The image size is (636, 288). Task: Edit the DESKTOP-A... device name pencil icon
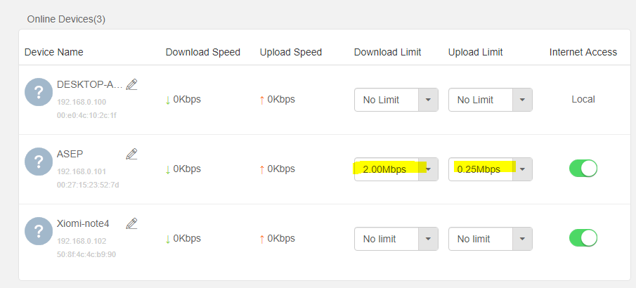point(131,84)
